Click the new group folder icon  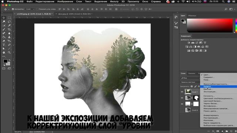(x=227, y=132)
